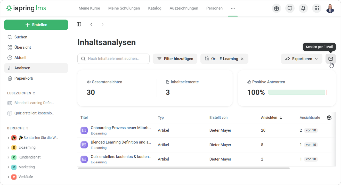The height and width of the screenshot is (185, 341).
Task: Remove the Ort: E-Learning filter
Action: pos(242,59)
